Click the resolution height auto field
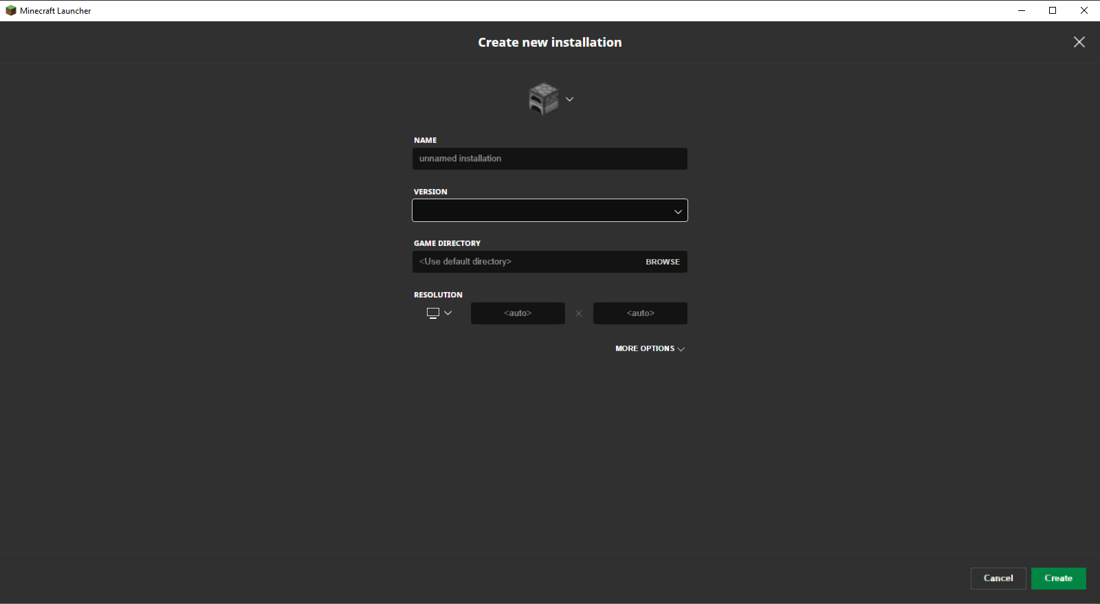The image size is (1100, 604). click(x=640, y=313)
